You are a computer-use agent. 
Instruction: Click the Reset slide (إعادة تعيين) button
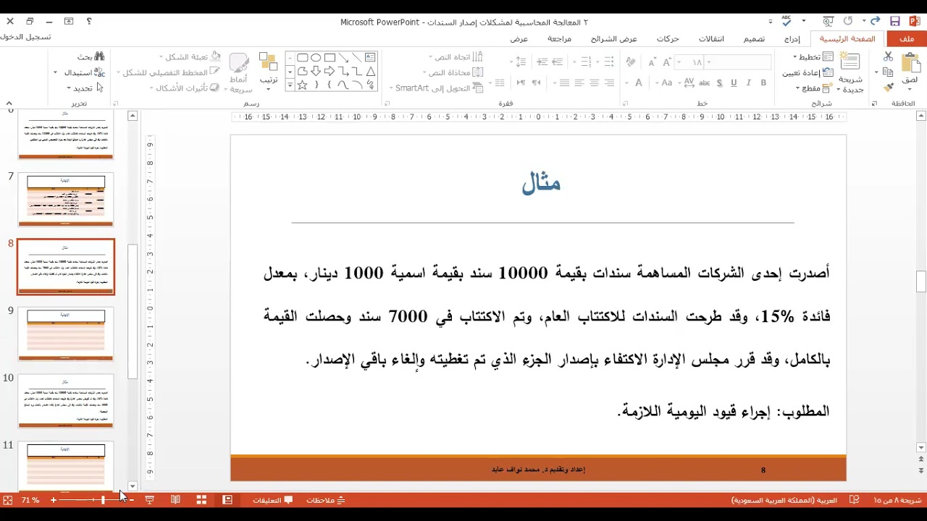(808, 72)
